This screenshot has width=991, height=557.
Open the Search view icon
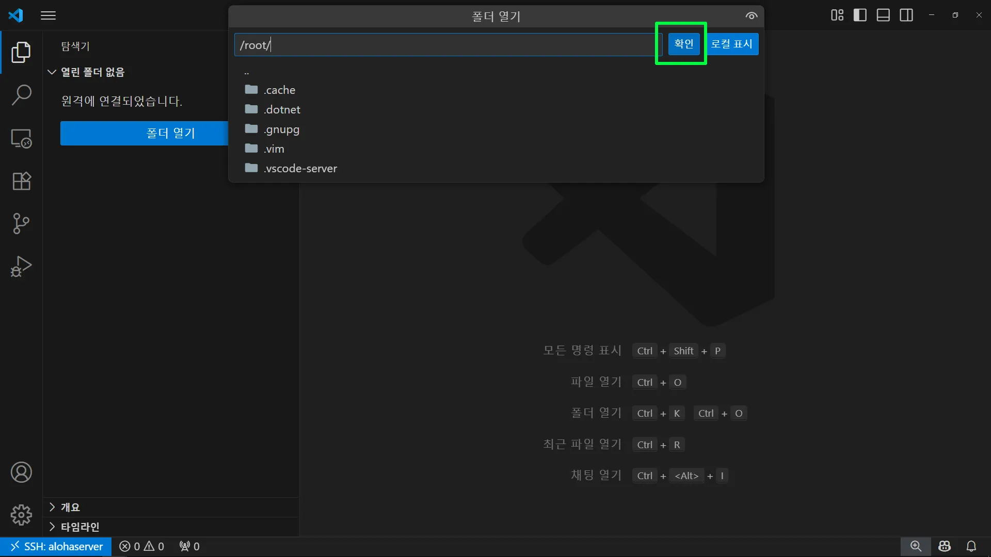(21, 95)
